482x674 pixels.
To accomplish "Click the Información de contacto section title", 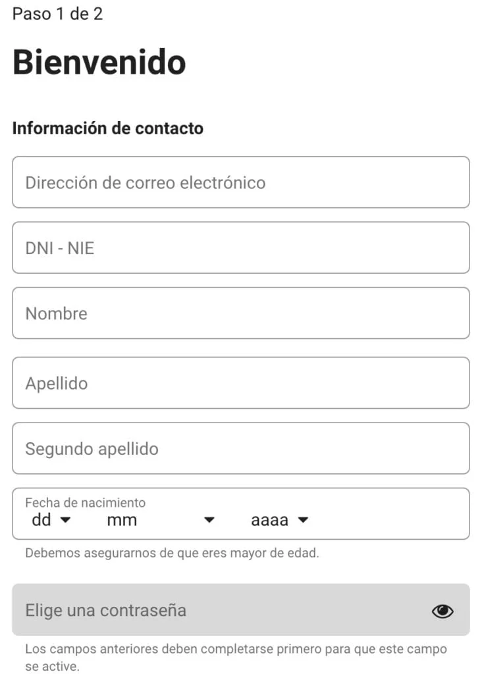I will 107,128.
